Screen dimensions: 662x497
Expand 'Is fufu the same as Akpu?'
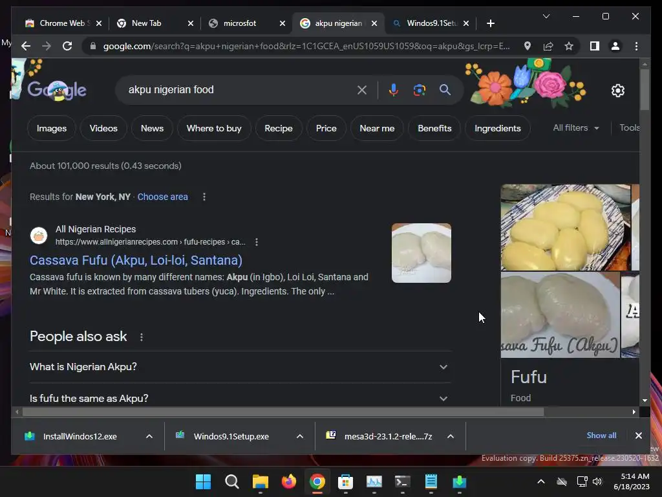point(240,398)
